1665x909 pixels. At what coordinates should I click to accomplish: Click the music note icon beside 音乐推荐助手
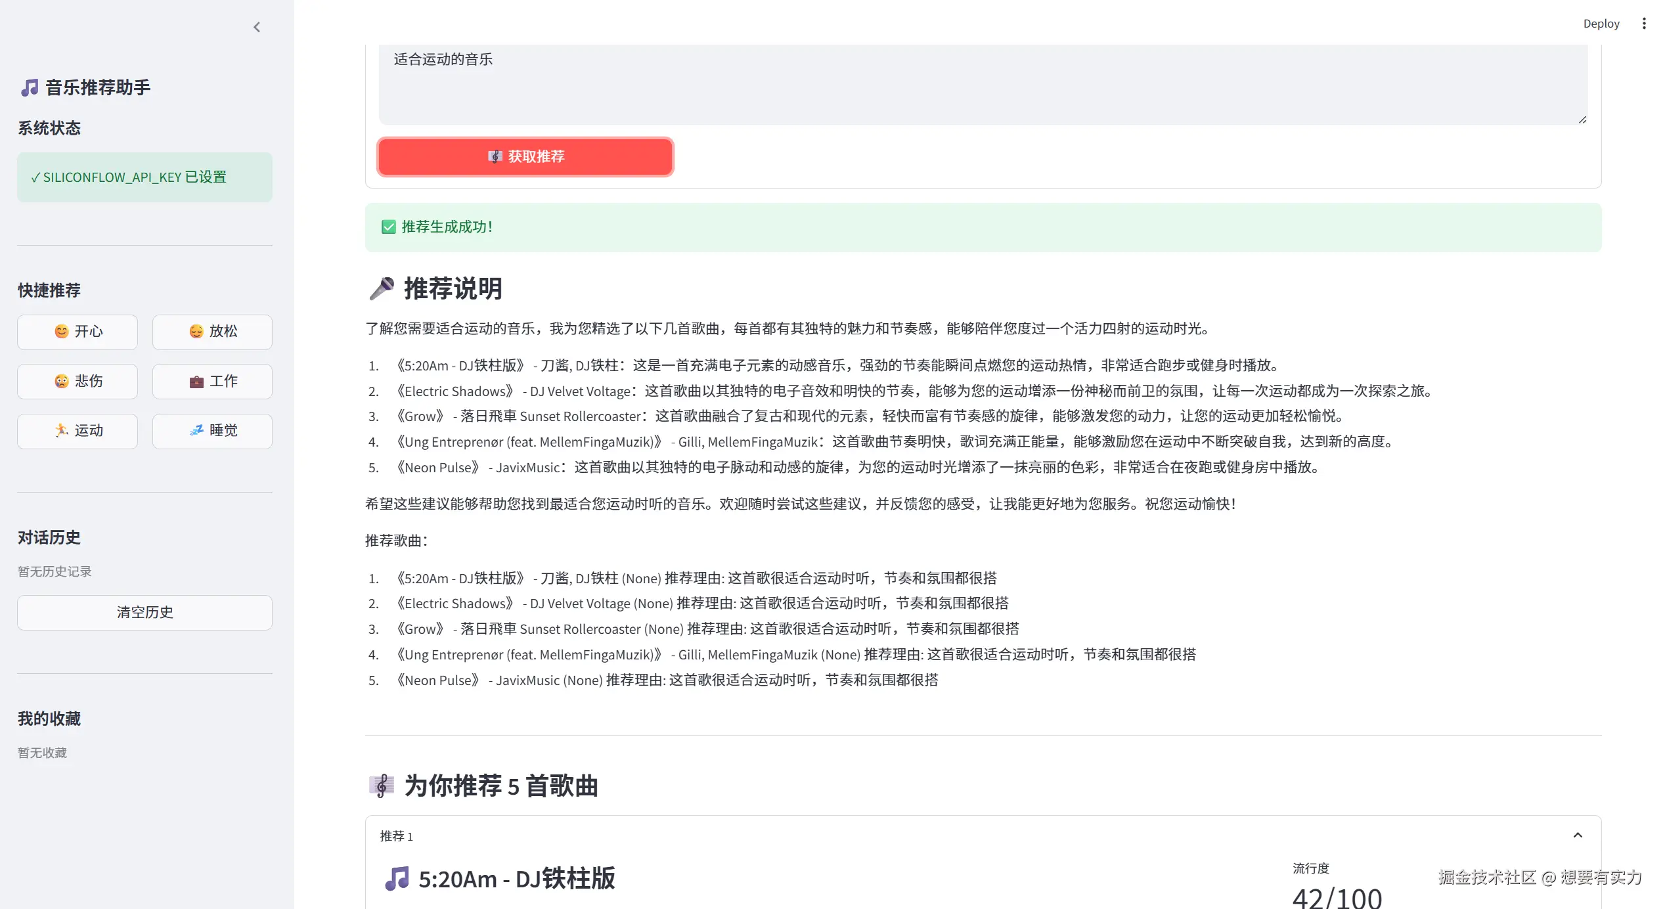29,87
